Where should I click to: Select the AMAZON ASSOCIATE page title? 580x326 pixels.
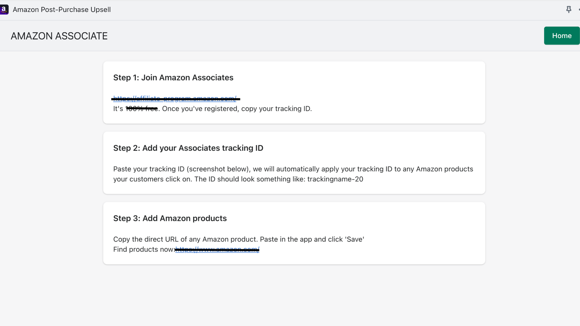(59, 36)
